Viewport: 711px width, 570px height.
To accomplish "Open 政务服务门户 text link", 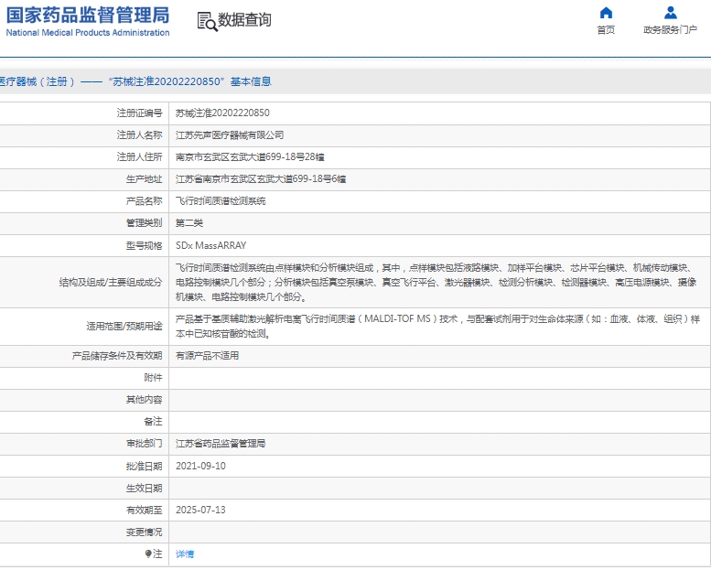I will coord(670,30).
